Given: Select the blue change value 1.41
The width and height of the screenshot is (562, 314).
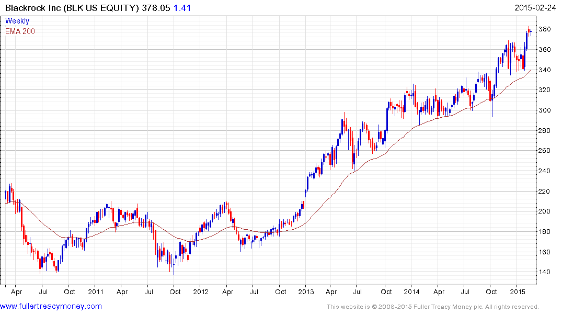Looking at the screenshot, I should (182, 8).
